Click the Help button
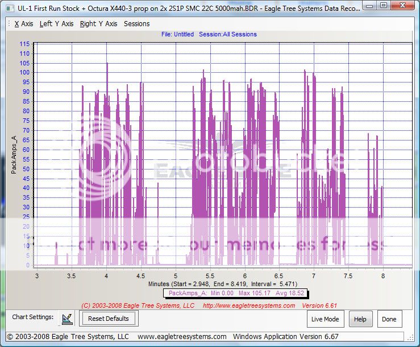The height and width of the screenshot is (347, 420). [360, 319]
